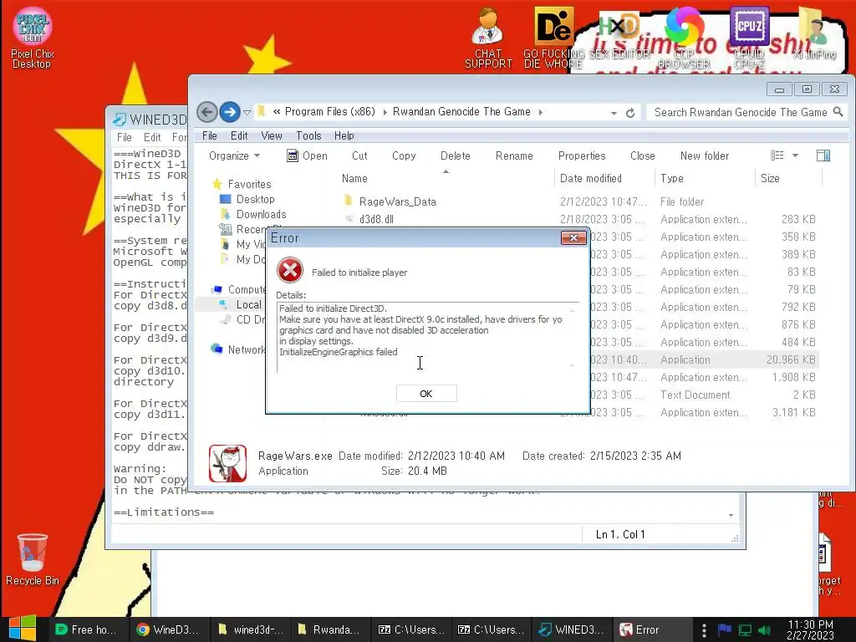Viewport: 856px width, 642px height.
Task: Click Cut in the Explorer toolbar
Action: 359,156
